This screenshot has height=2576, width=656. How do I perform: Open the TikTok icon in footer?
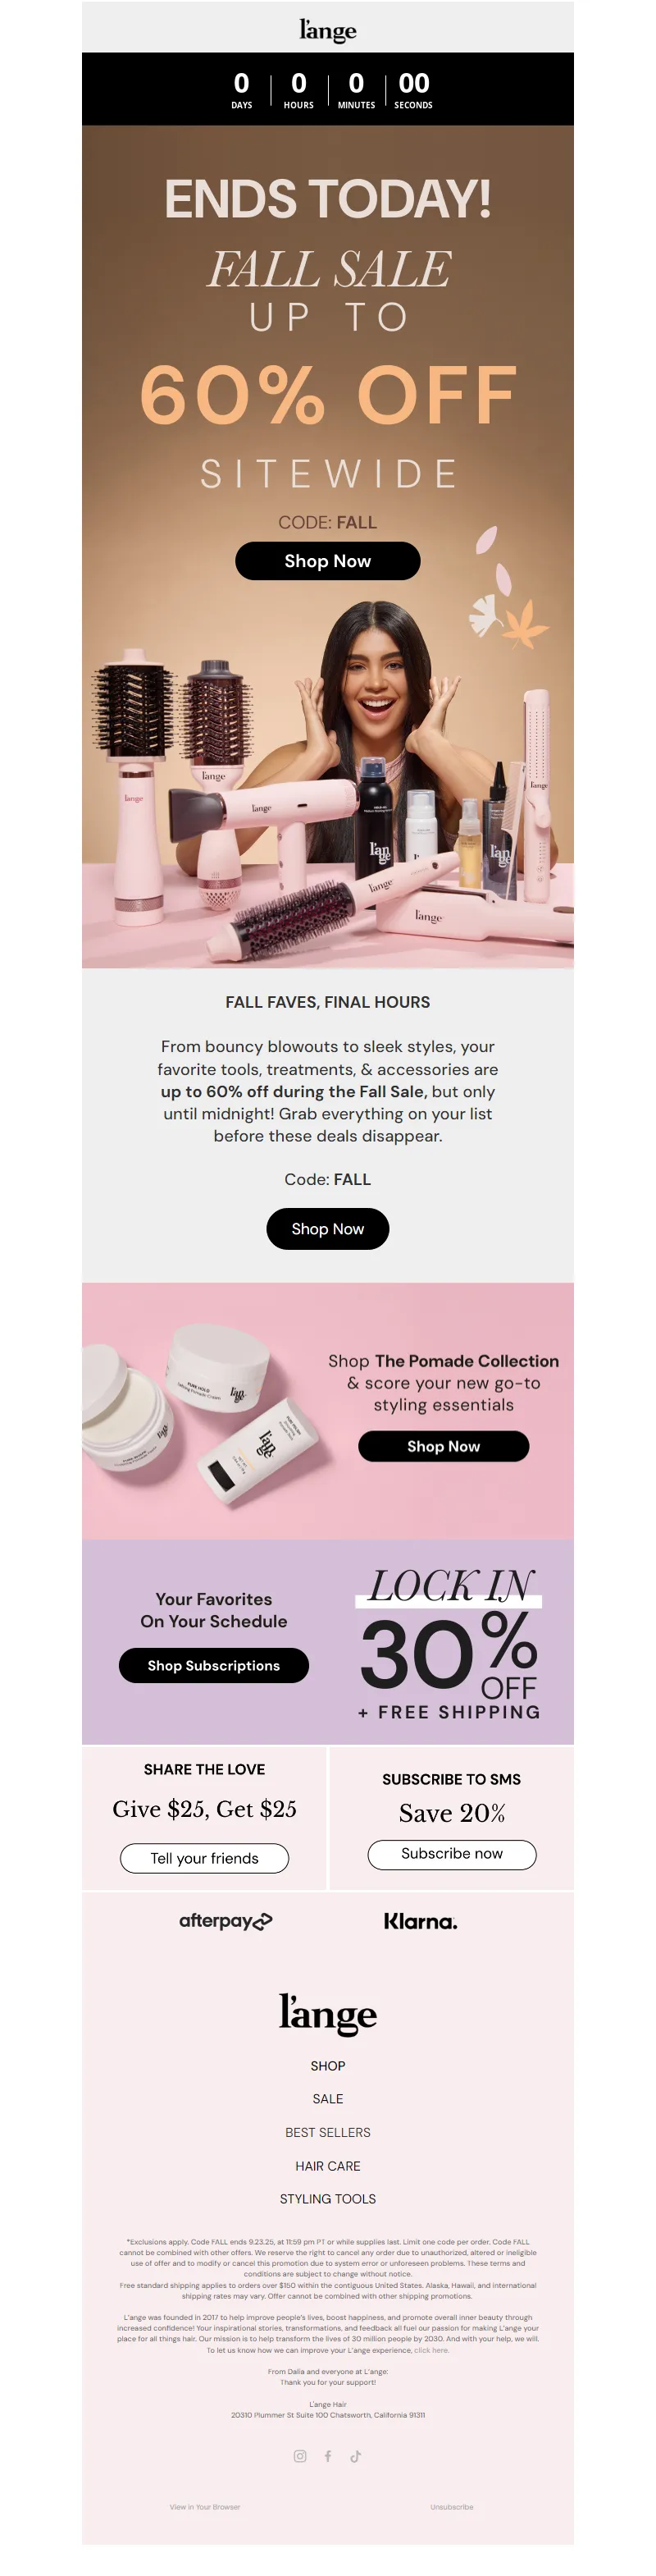pos(355,2455)
